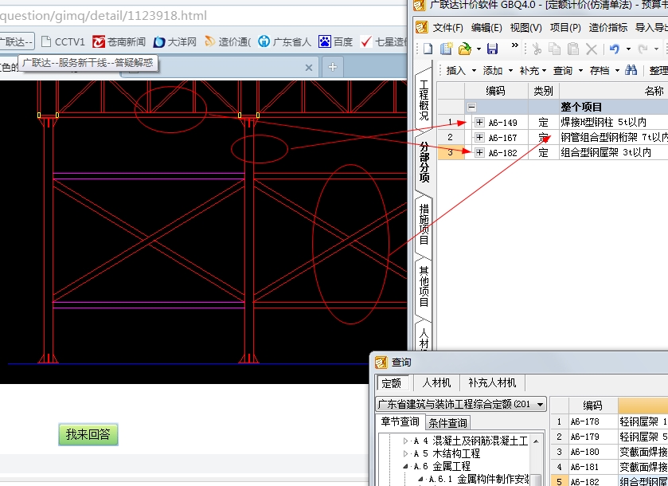Click the Paste clipboard icon
Screen dimensions: 668x486
pos(573,49)
